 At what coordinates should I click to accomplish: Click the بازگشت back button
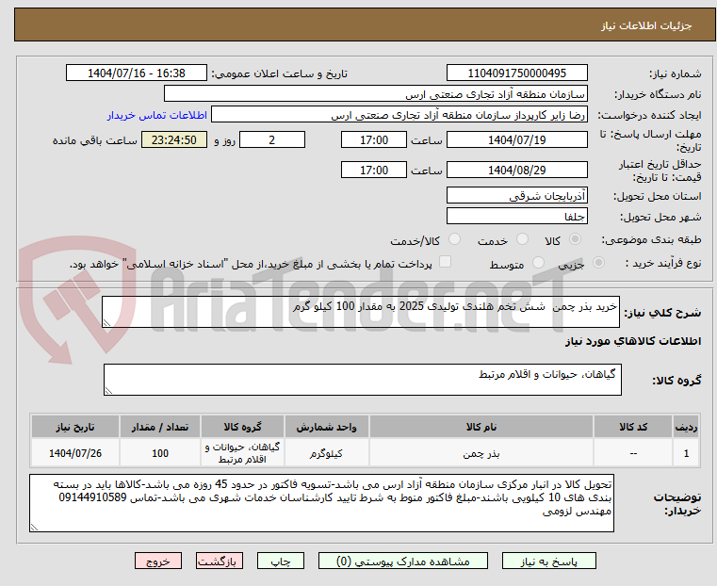(220, 561)
